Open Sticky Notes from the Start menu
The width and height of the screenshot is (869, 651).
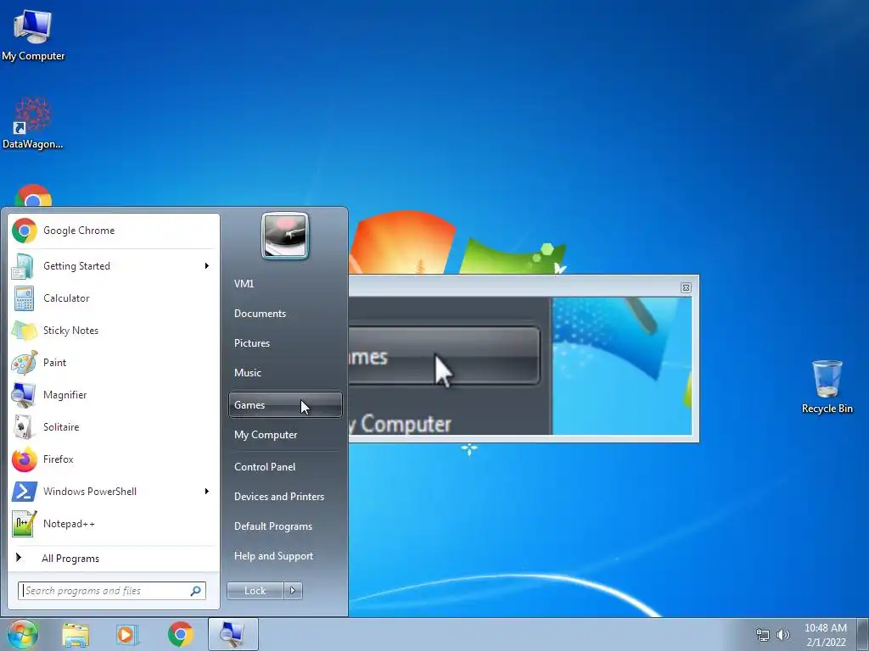click(x=114, y=331)
